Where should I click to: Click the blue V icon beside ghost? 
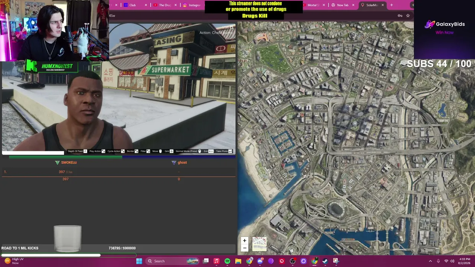(174, 162)
